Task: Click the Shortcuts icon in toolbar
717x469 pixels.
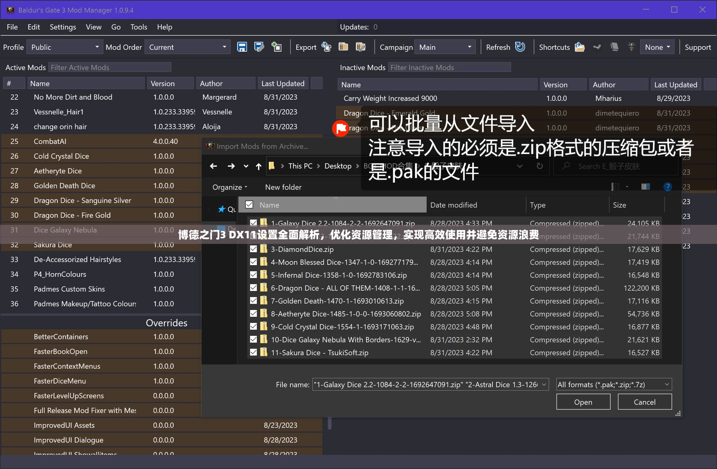Action: pyautogui.click(x=580, y=48)
